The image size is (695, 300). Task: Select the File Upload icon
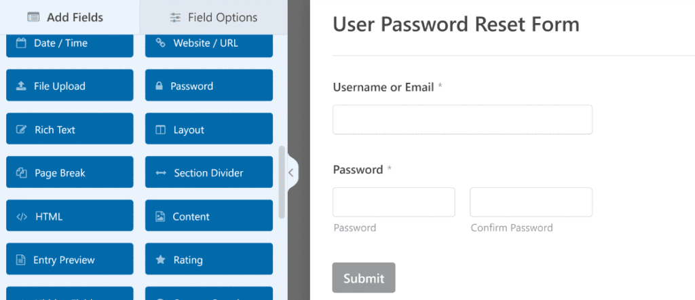click(x=21, y=86)
